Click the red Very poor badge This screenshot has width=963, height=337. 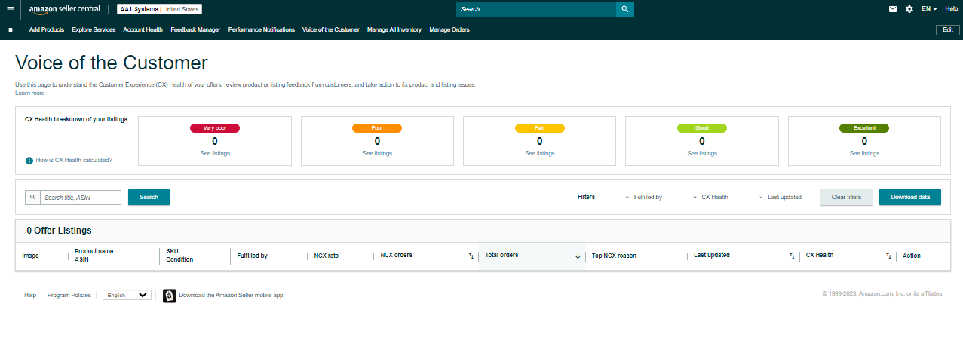215,128
